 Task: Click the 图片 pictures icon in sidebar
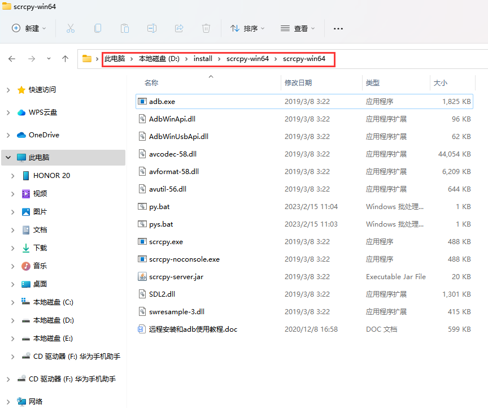[x=26, y=212]
